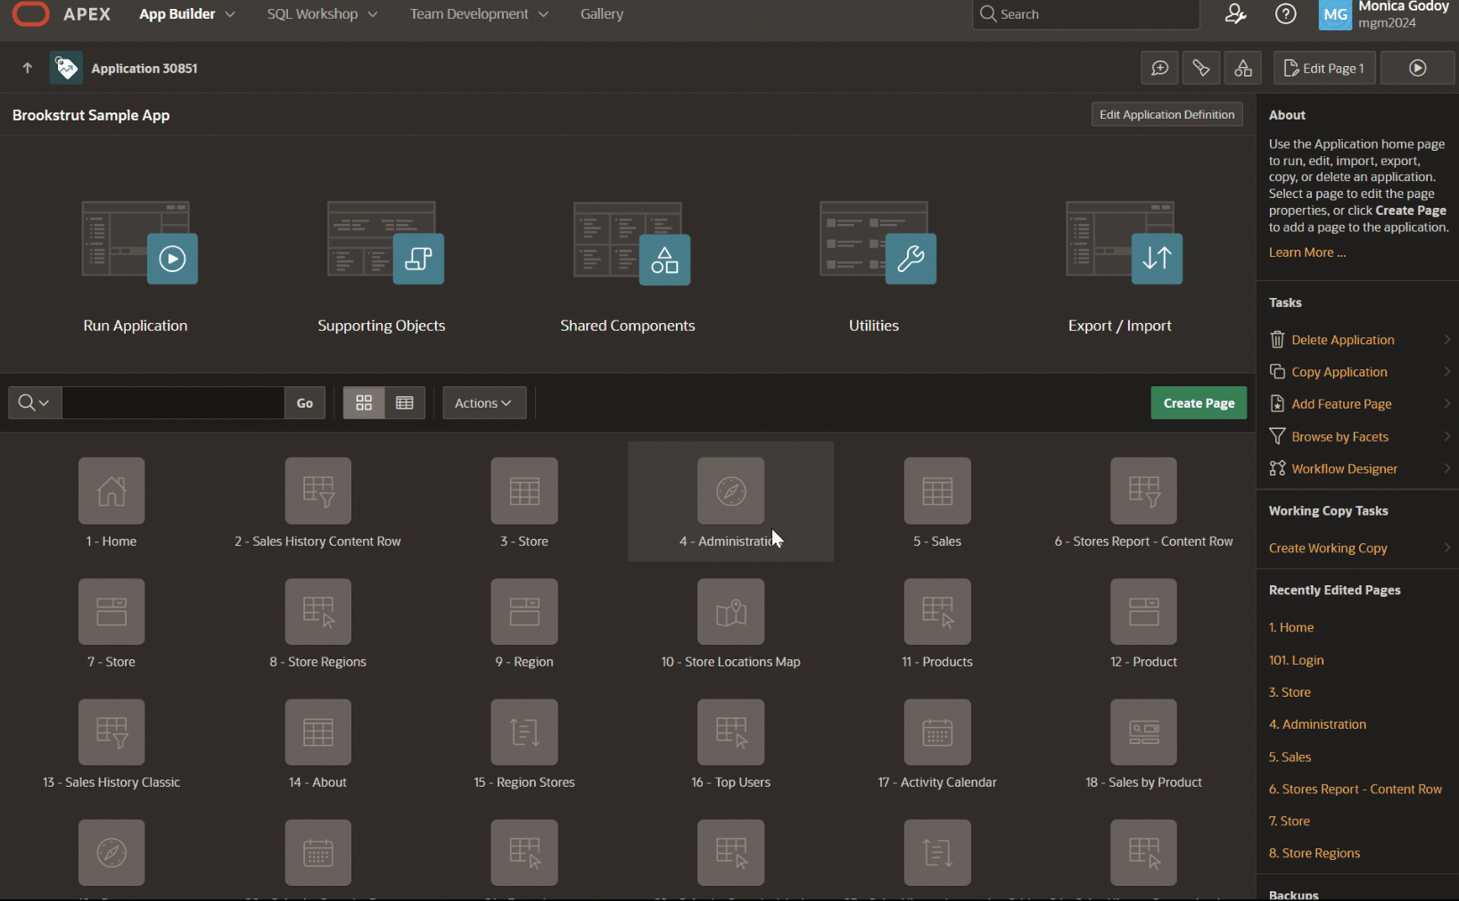Viewport: 1459px width, 901px height.
Task: Open the Utilities wrench icon
Action: tap(910, 259)
